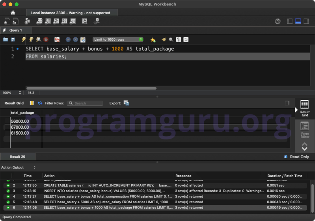
Task: Click the Action Output vertical scrollbar
Action: [x=312, y=198]
